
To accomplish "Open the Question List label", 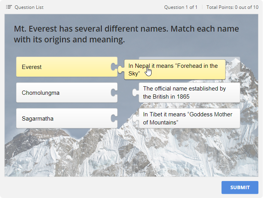I will click(x=29, y=7).
